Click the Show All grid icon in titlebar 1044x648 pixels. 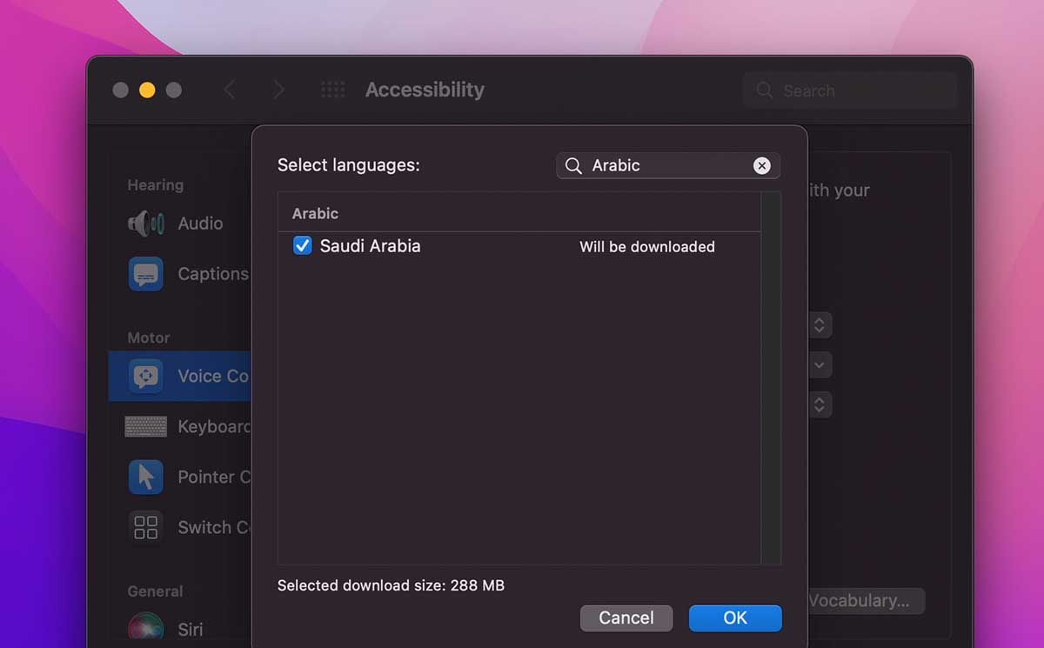pyautogui.click(x=332, y=90)
